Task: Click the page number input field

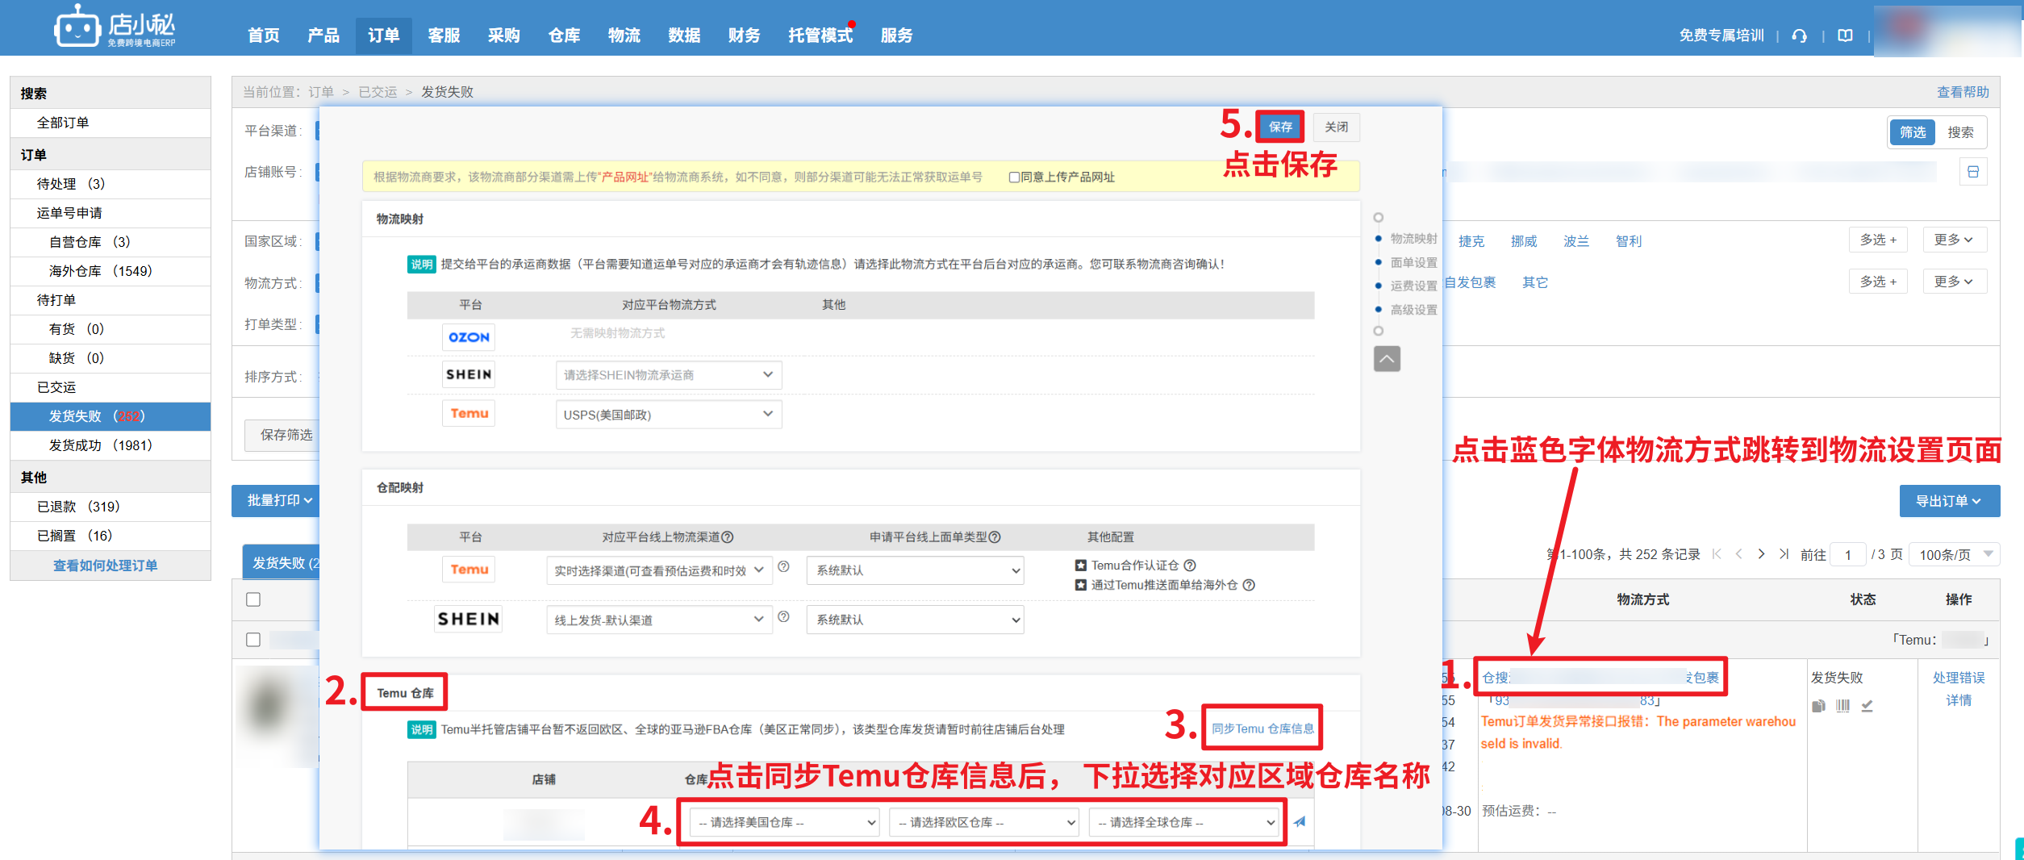Action: point(1847,555)
